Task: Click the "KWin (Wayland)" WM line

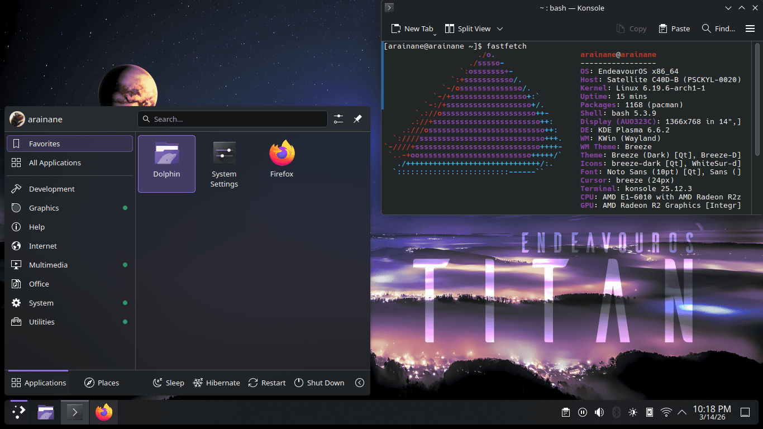Action: pos(630,138)
